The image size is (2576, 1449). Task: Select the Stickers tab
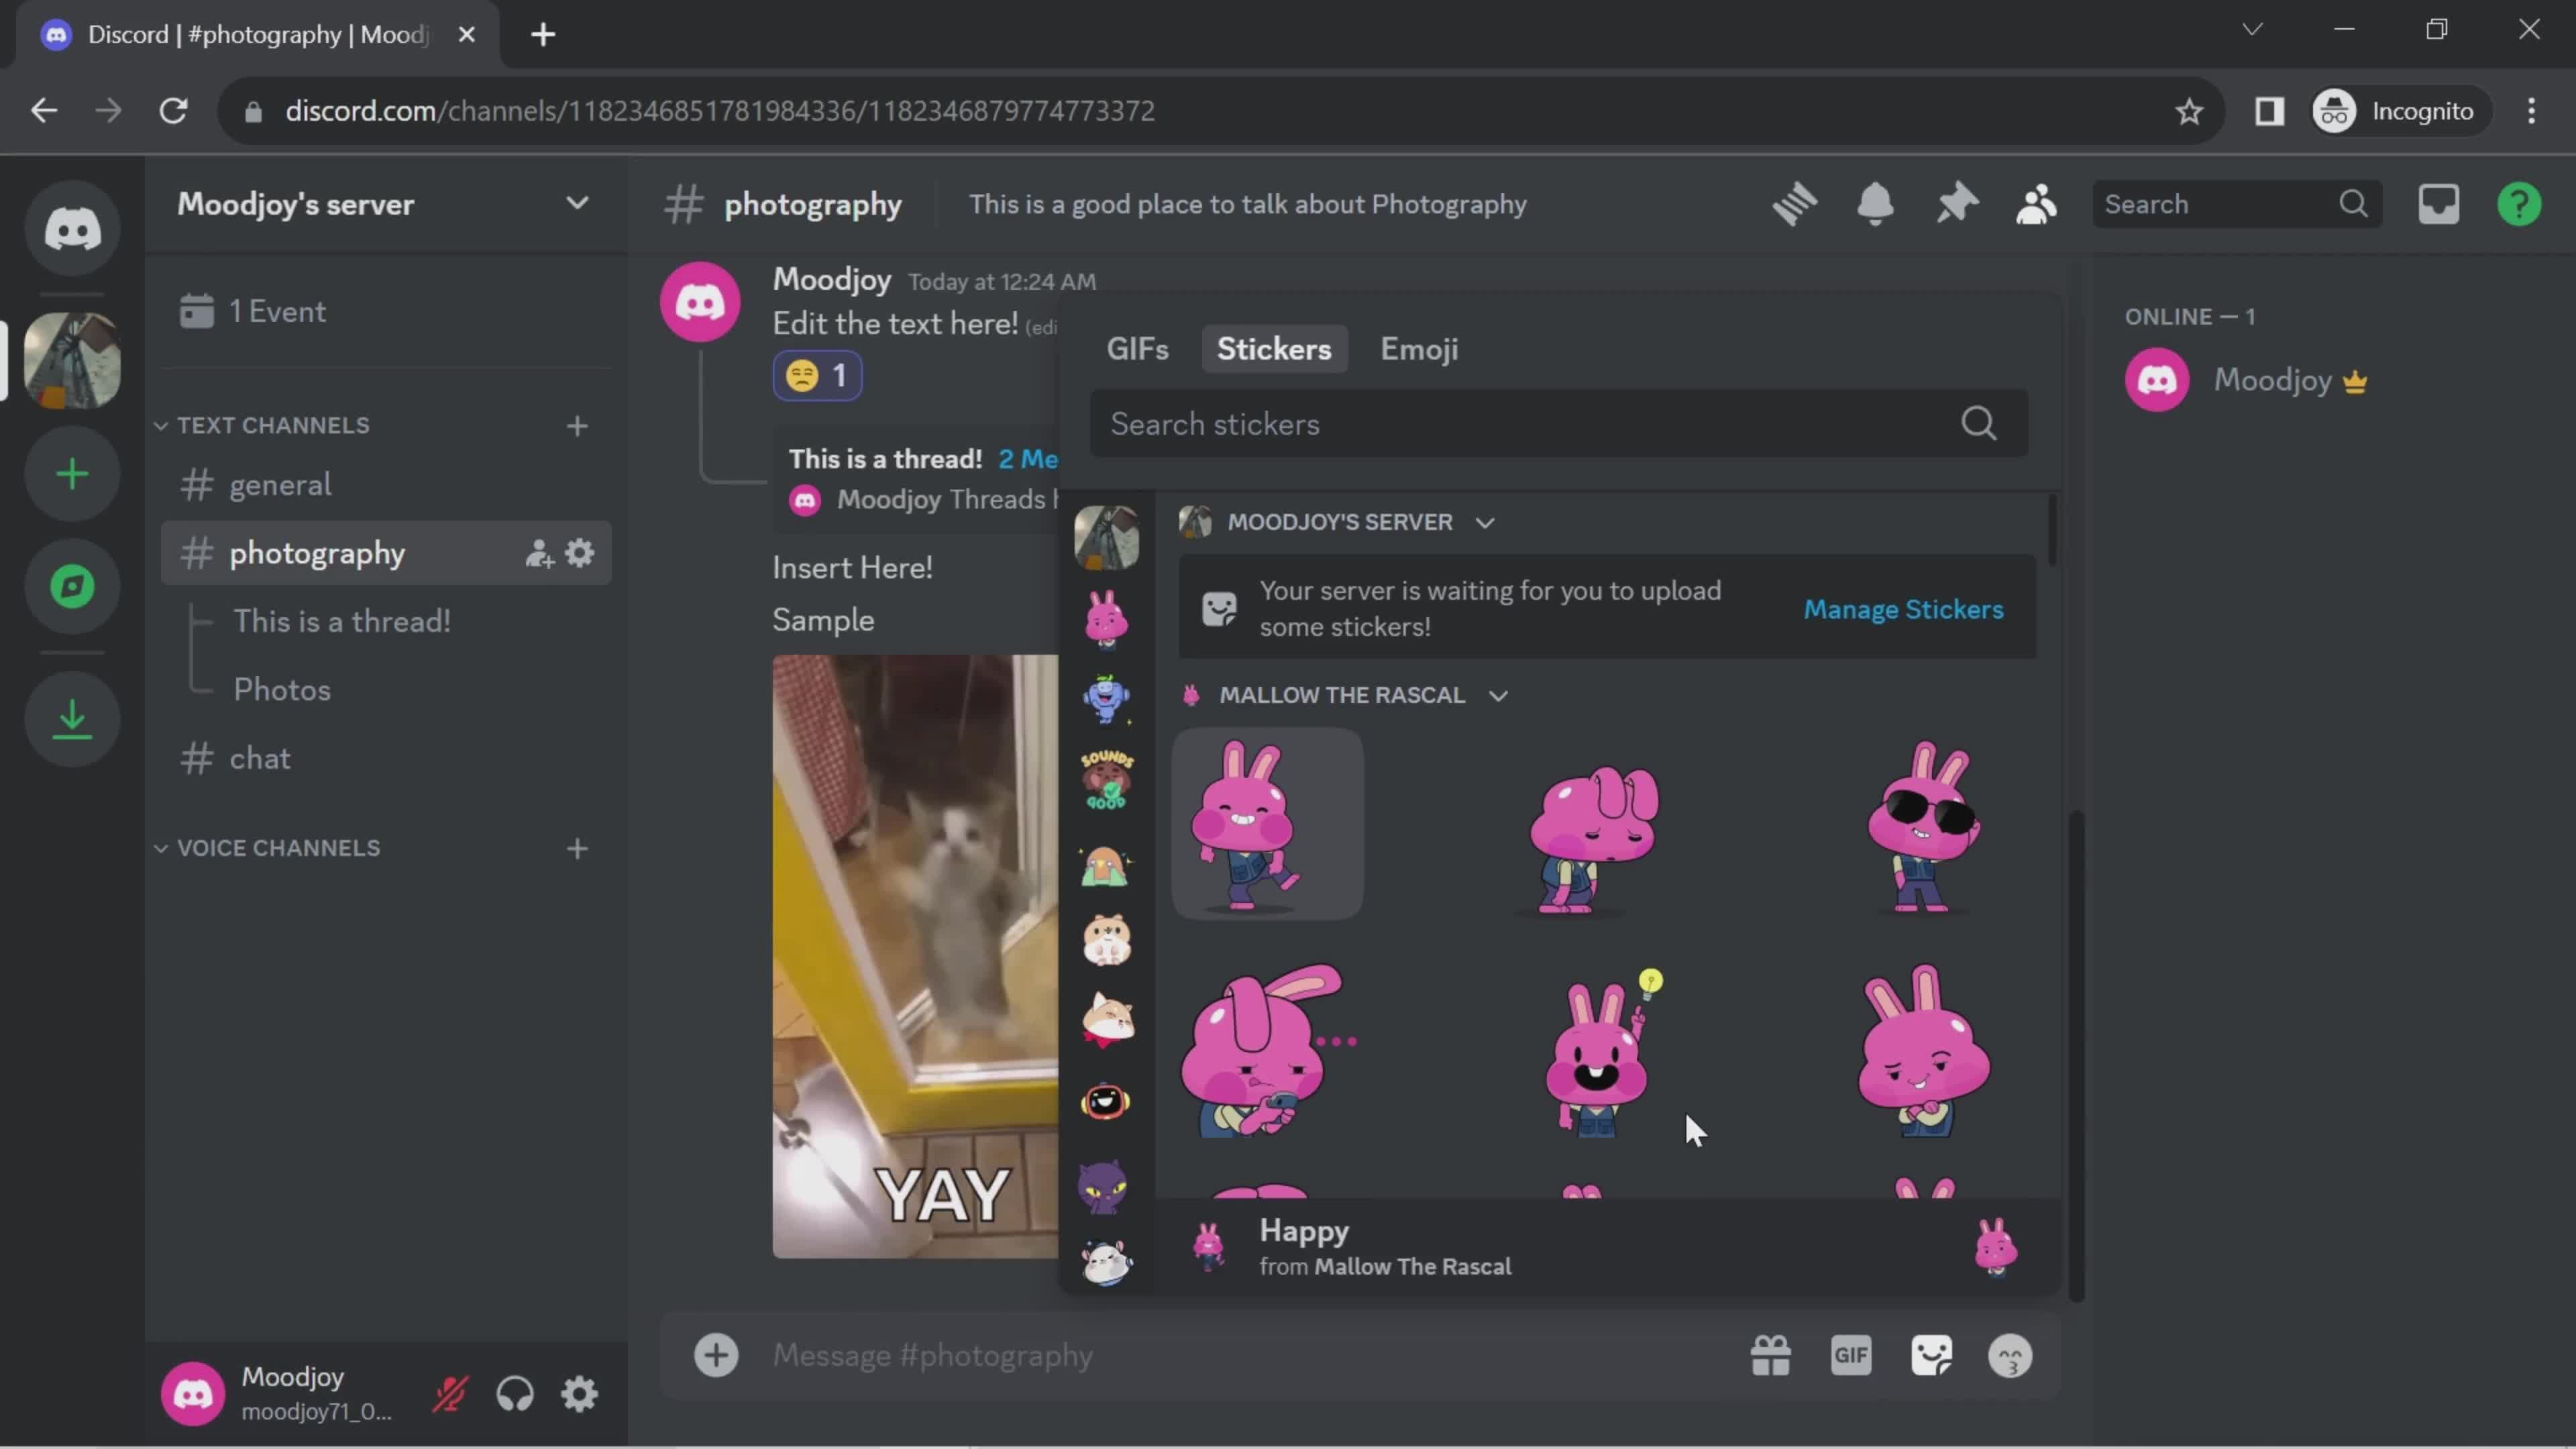click(x=1274, y=349)
